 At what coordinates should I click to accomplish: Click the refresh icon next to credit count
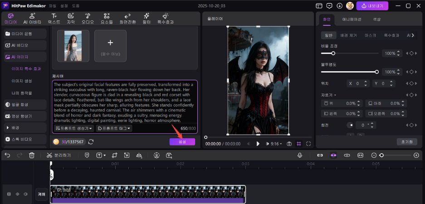tap(91, 142)
